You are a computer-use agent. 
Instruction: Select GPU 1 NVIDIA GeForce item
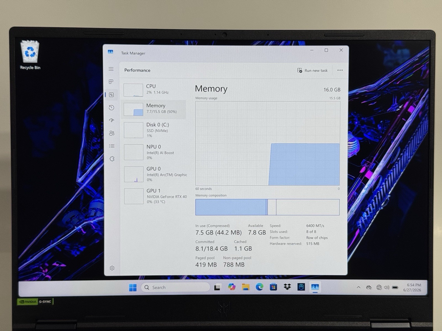point(155,196)
